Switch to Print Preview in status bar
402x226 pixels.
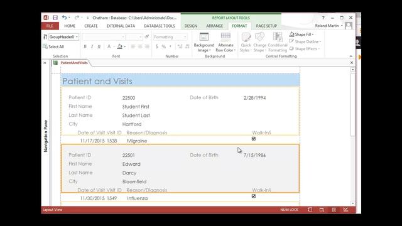click(x=322, y=210)
